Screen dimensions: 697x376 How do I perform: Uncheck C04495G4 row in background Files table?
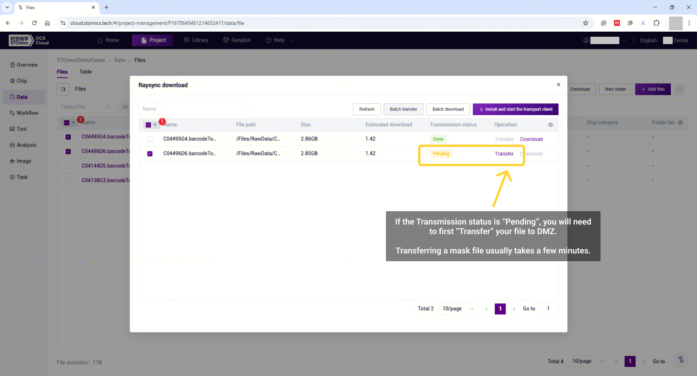(x=68, y=137)
